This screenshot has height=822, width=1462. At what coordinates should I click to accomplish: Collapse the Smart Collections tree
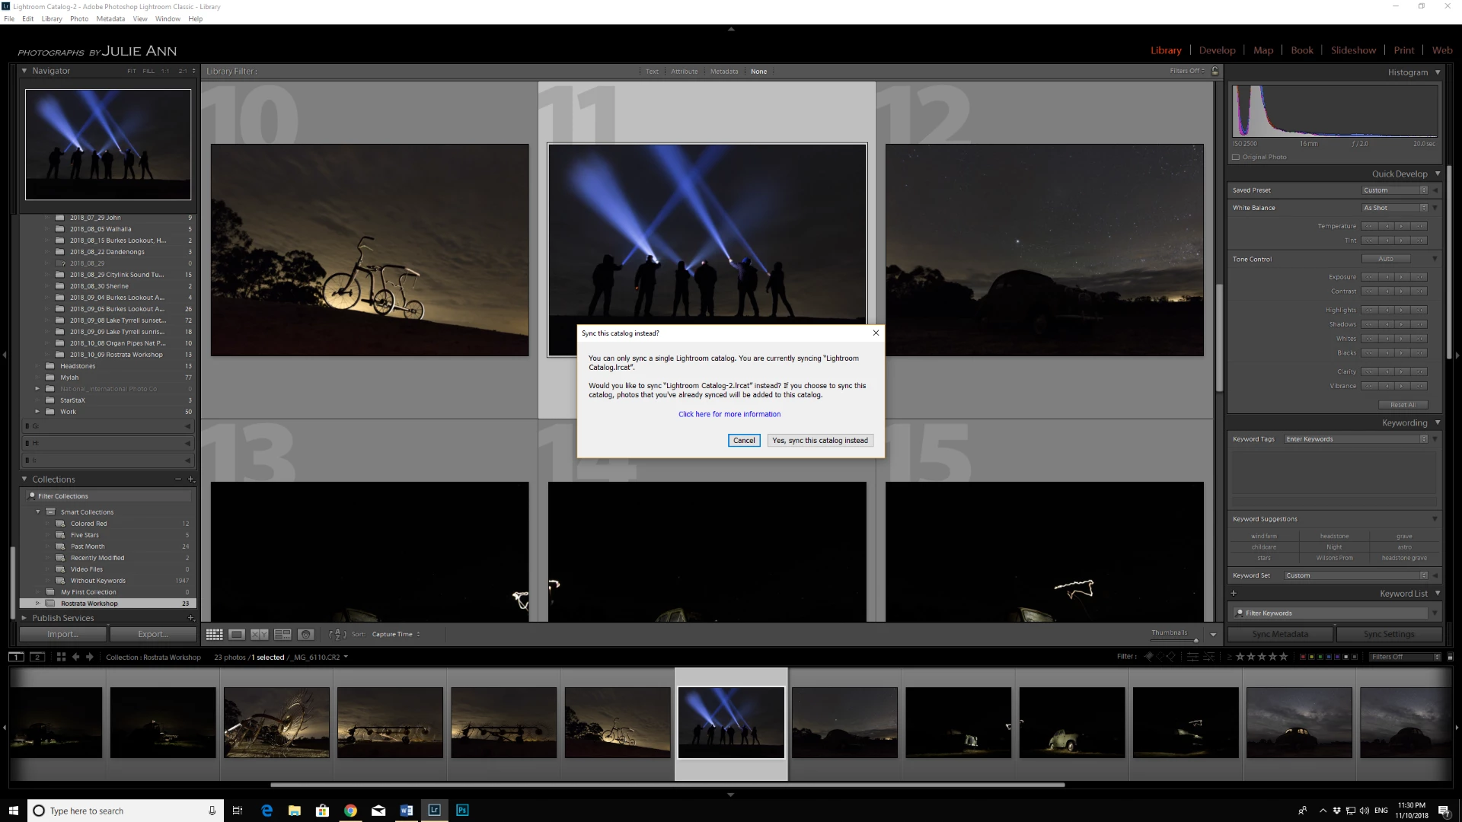(x=38, y=512)
